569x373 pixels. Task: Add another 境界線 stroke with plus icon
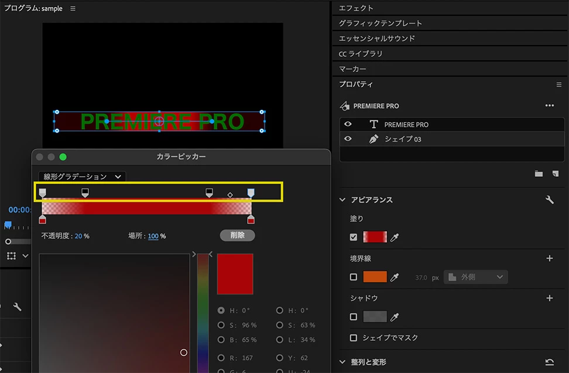click(550, 258)
